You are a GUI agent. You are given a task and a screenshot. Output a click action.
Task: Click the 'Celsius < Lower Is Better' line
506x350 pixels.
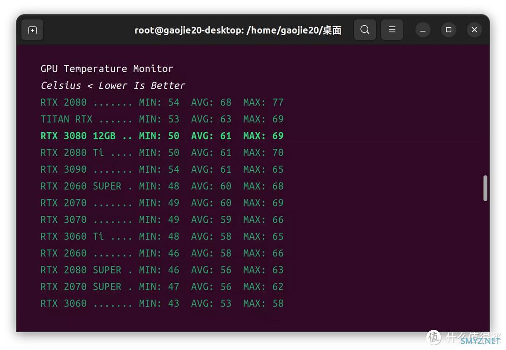pyautogui.click(x=112, y=86)
